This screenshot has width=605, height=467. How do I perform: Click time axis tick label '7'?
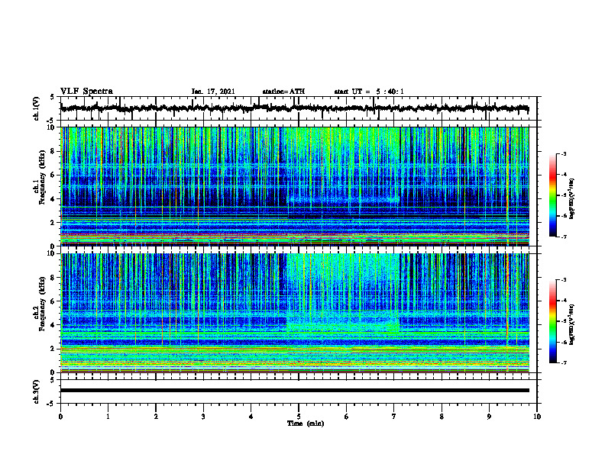(394, 417)
